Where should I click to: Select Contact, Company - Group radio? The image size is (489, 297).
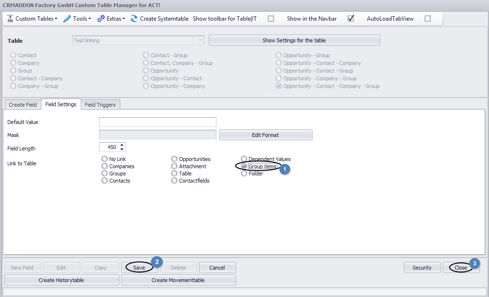[x=146, y=63]
